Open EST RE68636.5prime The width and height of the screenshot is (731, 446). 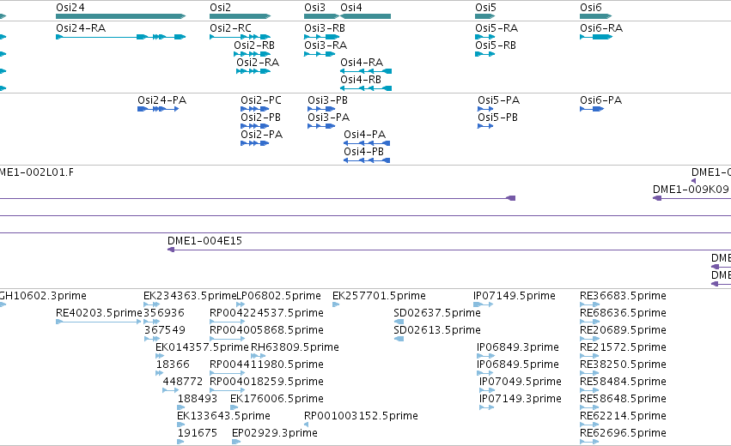[623, 313]
